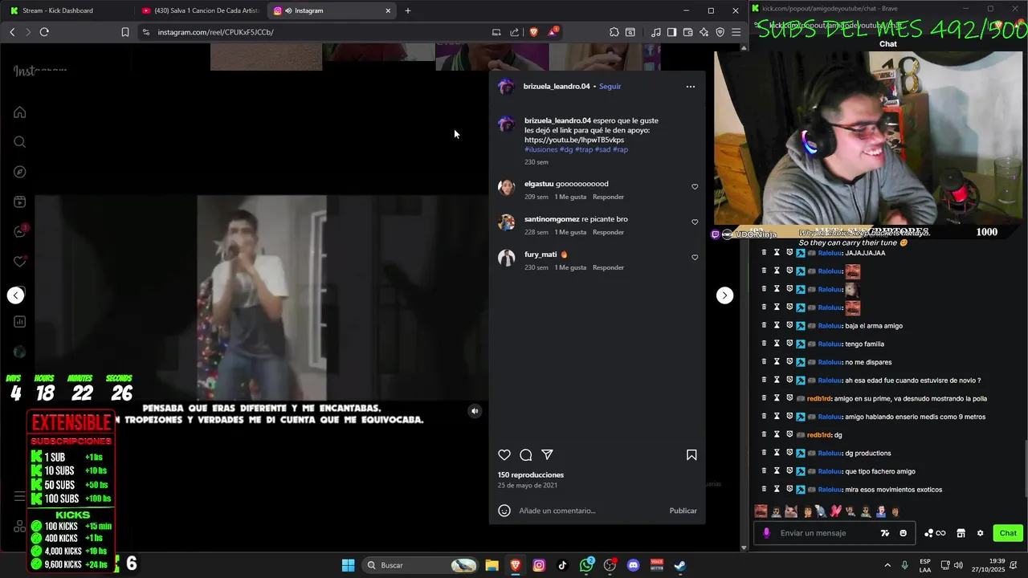This screenshot has height=578, width=1028.
Task: Show hidden system tray icons
Action: coord(887,565)
